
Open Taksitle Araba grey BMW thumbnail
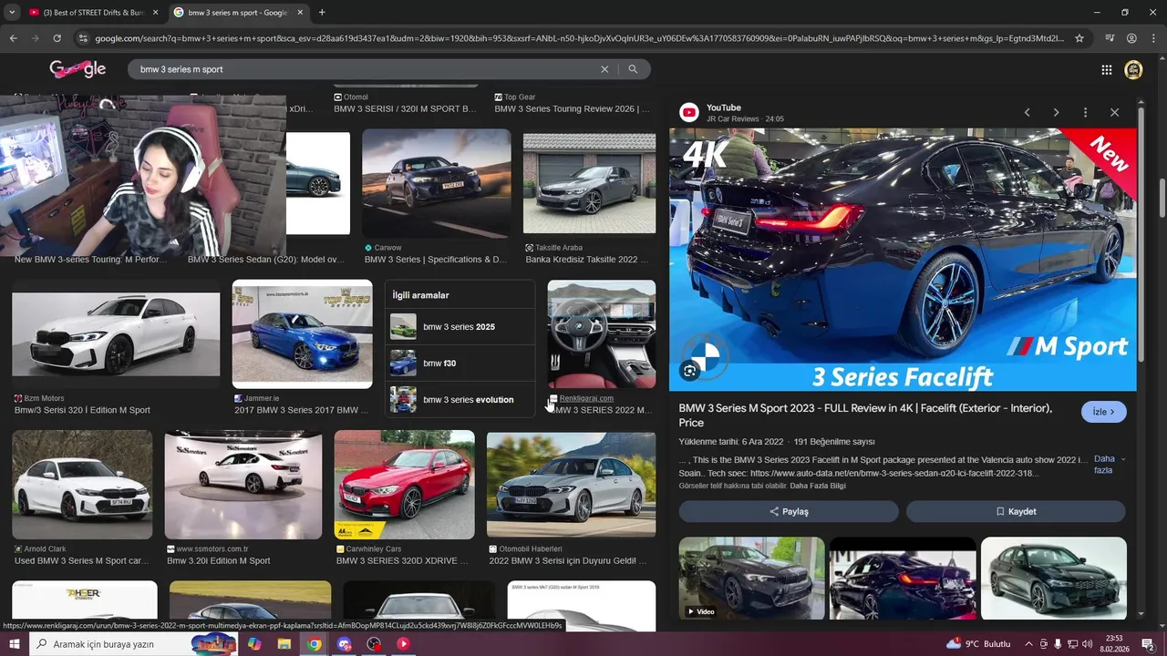pyautogui.click(x=589, y=183)
